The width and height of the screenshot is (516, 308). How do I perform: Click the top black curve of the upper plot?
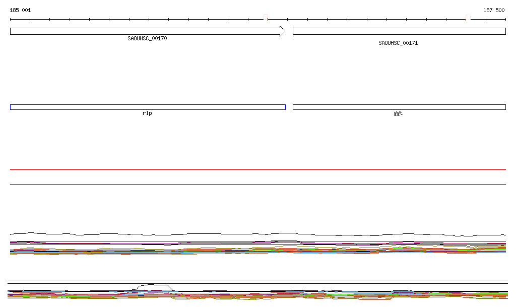pos(258,234)
